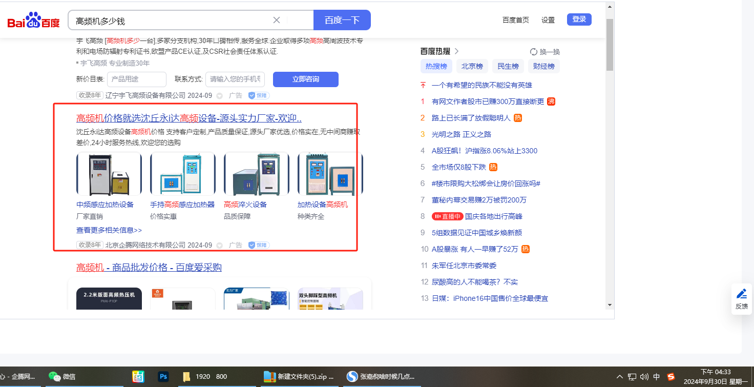Open the 2.2米版面高频热压机 product image

109,298
